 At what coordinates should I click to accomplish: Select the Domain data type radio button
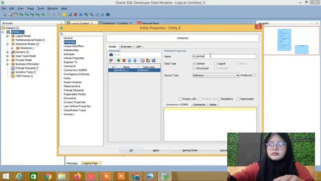pyautogui.click(x=194, y=64)
